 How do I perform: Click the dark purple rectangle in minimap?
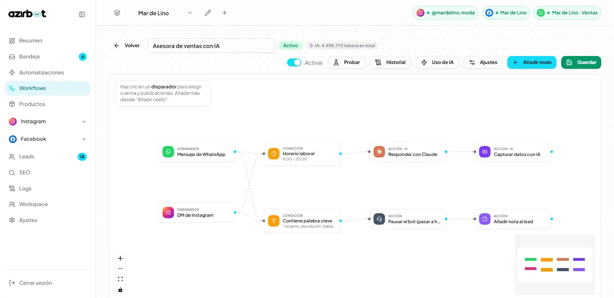click(x=579, y=260)
